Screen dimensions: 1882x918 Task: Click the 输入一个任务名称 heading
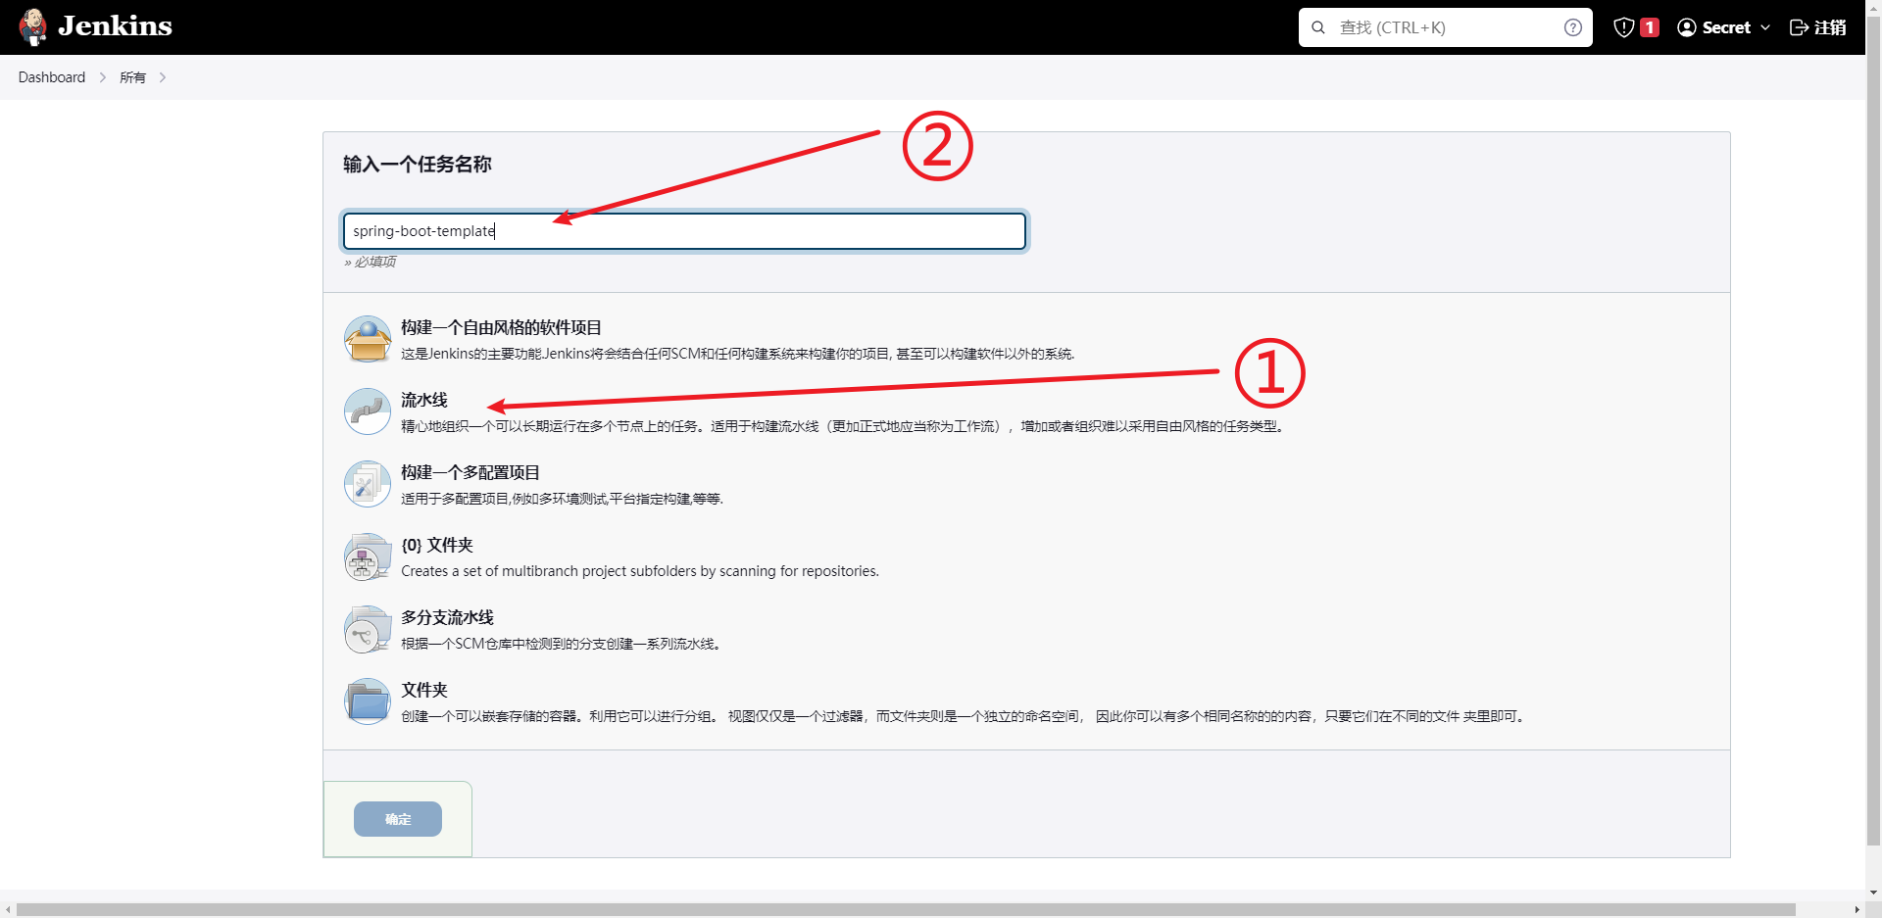pos(418,165)
